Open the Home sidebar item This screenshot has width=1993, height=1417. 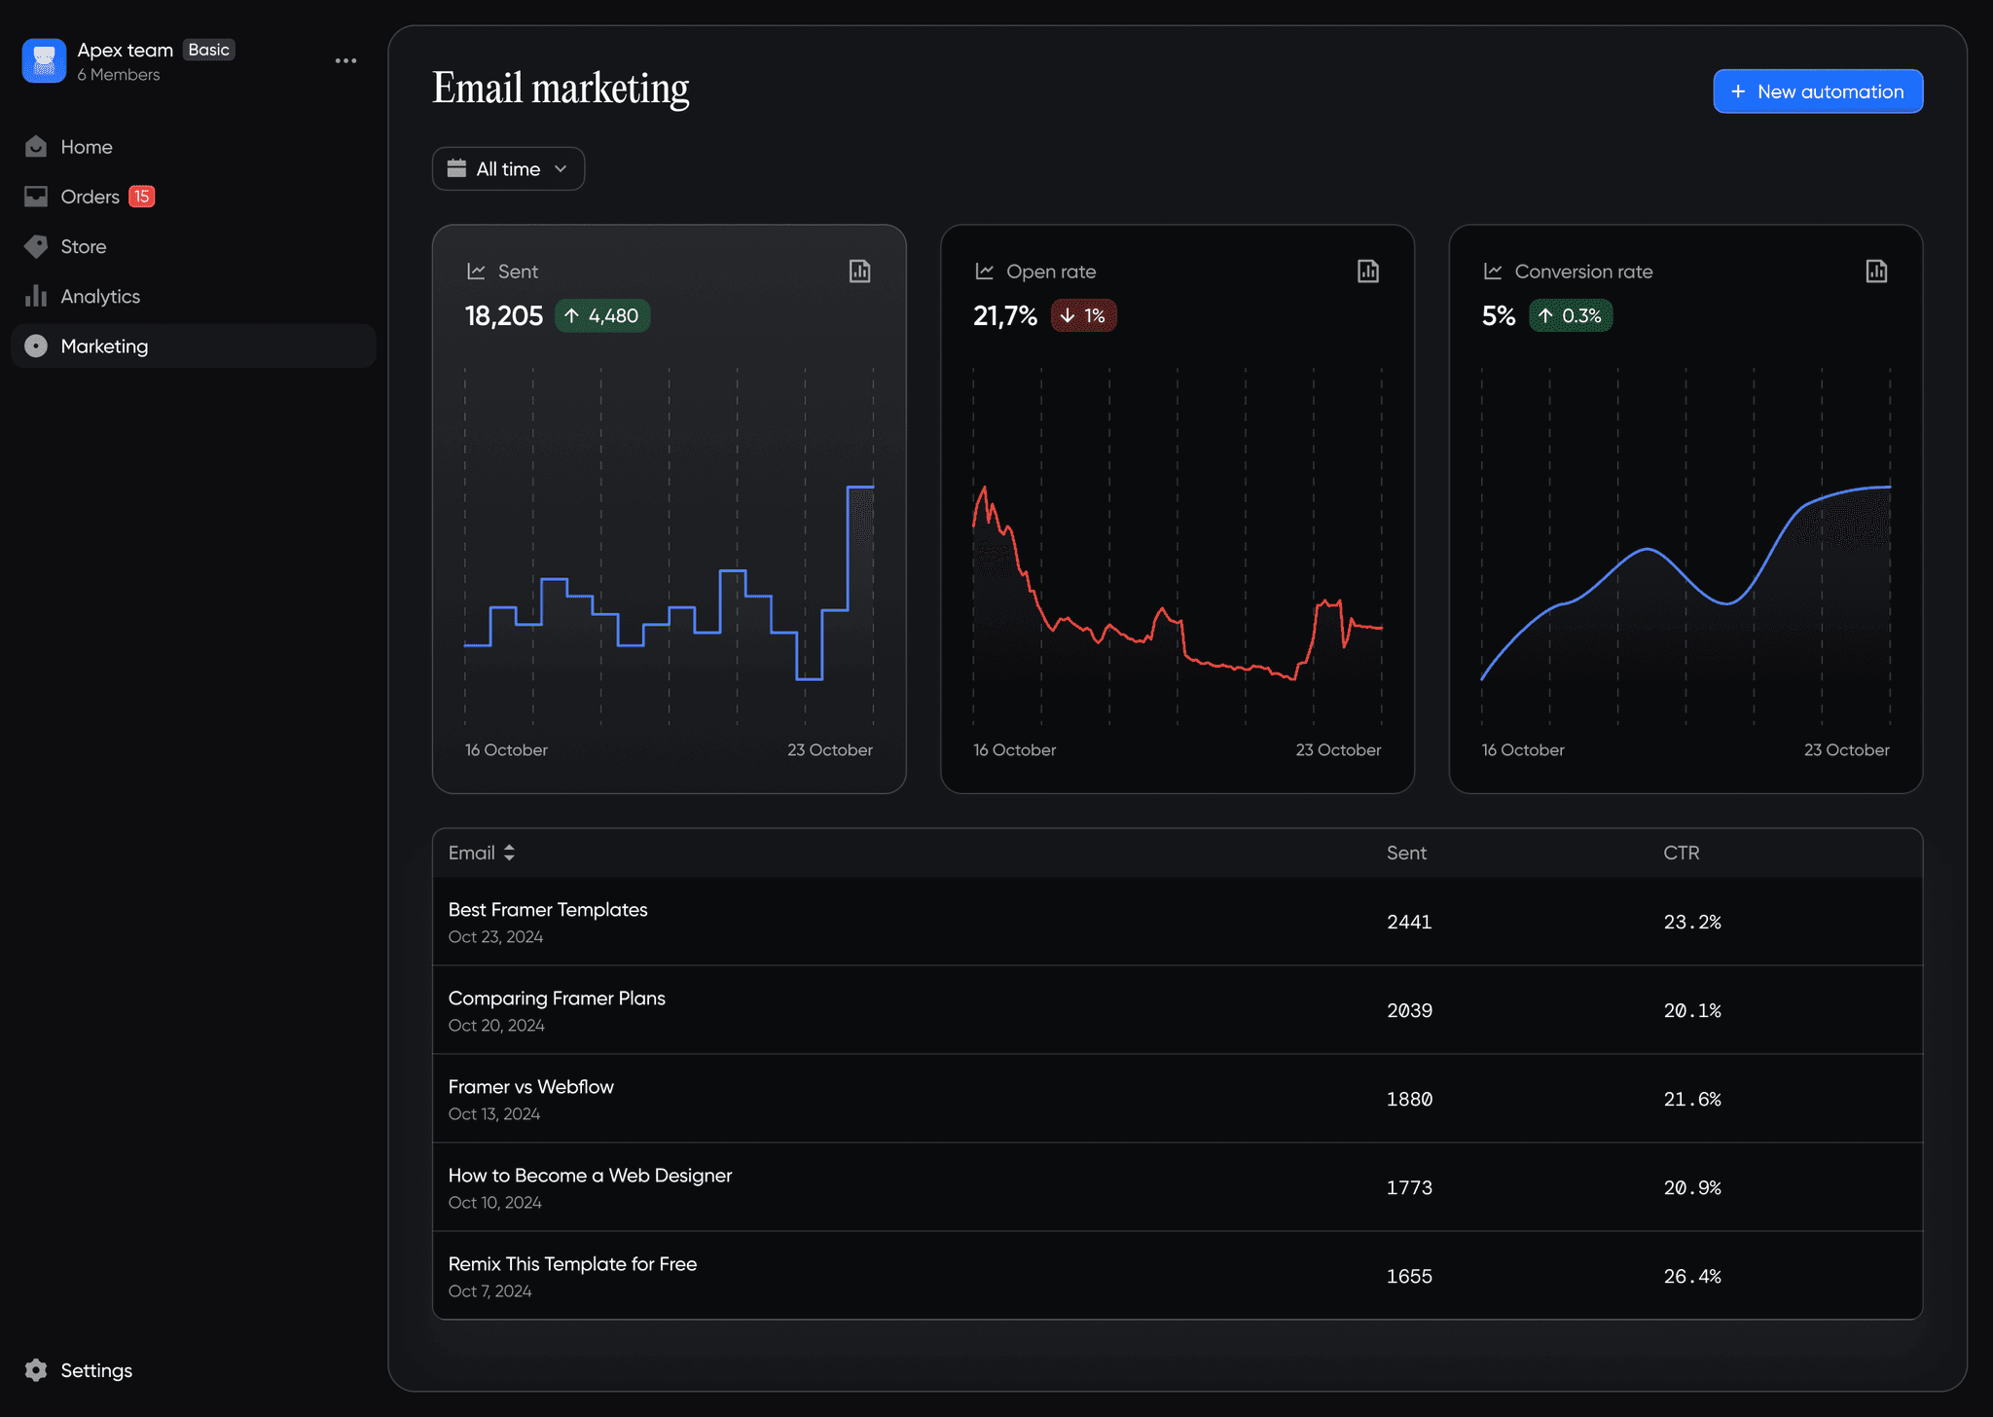[x=87, y=147]
